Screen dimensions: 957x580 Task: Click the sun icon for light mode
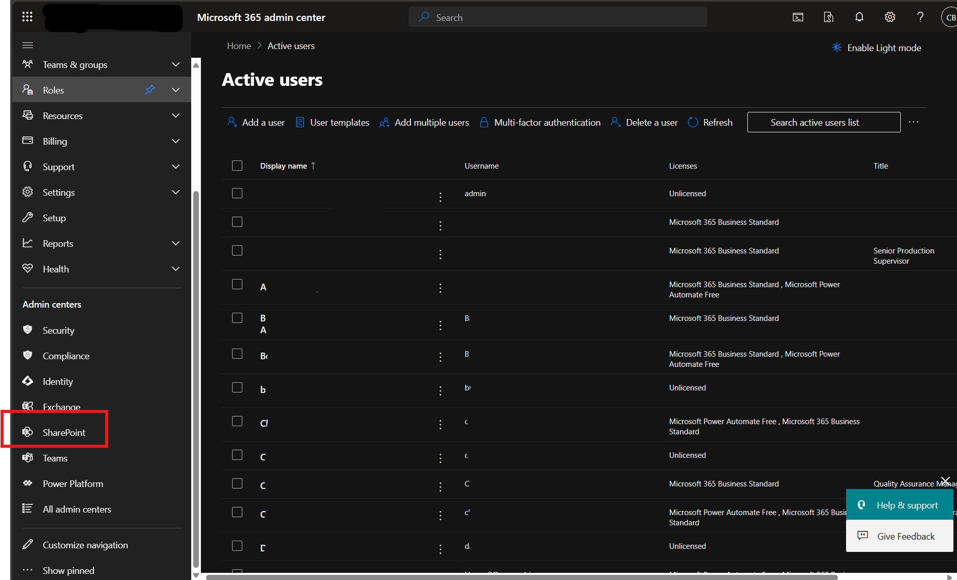(837, 48)
